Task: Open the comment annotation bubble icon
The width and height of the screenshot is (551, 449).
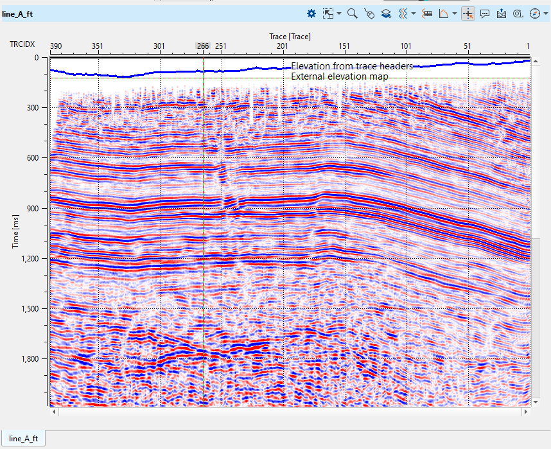Action: (485, 13)
